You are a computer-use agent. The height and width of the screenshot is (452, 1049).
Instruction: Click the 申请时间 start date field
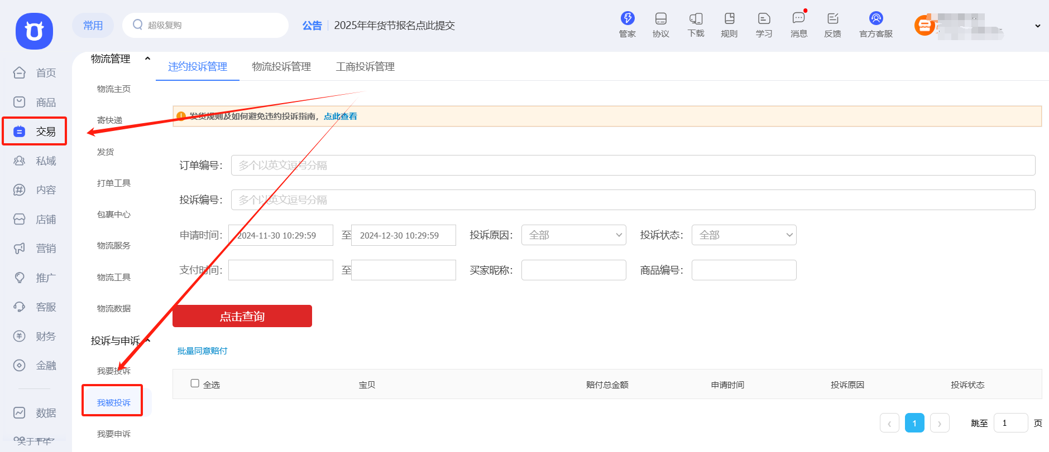pos(281,235)
